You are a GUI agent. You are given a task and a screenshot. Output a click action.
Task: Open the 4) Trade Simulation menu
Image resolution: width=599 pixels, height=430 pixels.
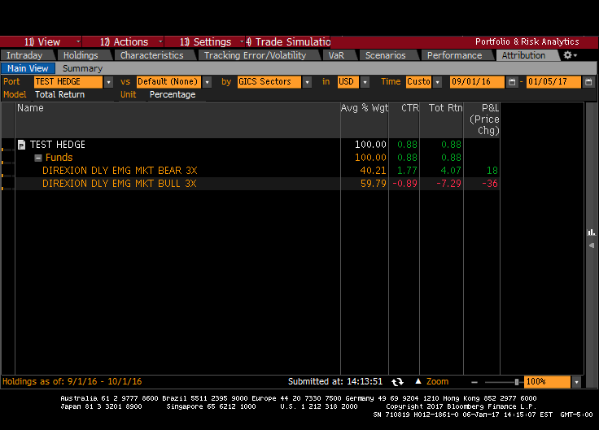pos(288,41)
